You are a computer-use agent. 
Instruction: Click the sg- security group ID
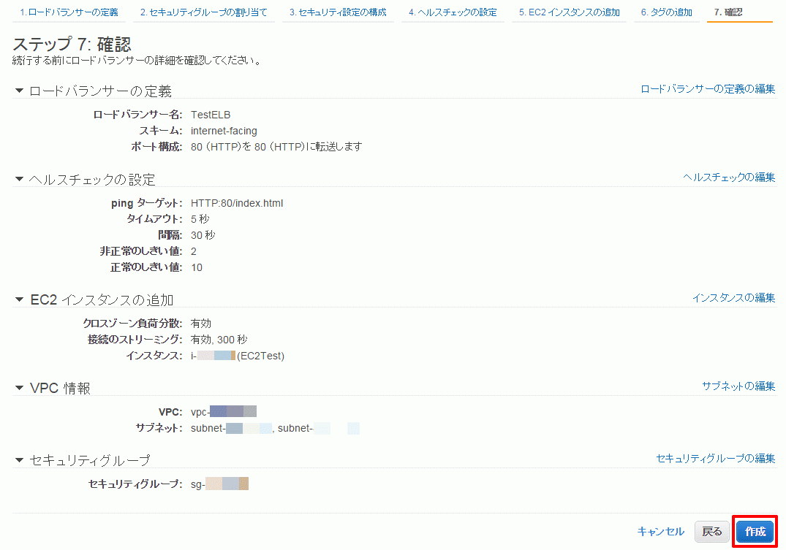[219, 484]
